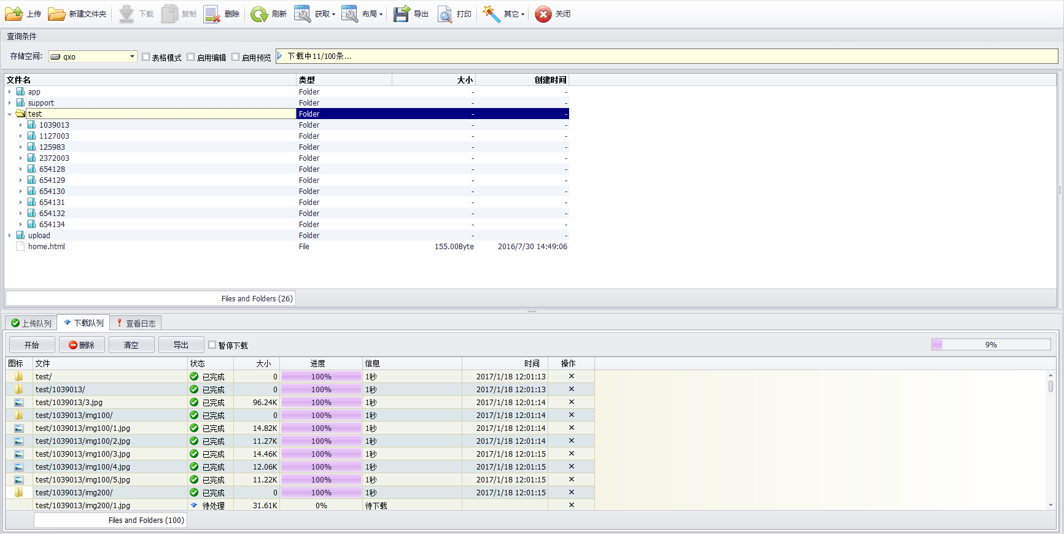Select folder 125983 in the tree
The height and width of the screenshot is (534, 1064).
tap(52, 147)
